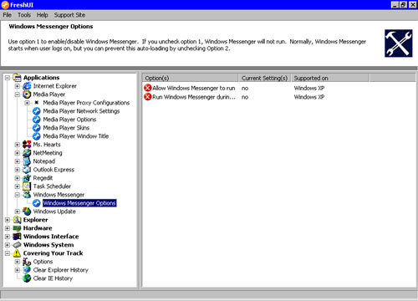Image resolution: width=418 pixels, height=301 pixels.
Task: Click the Covering Your Track warning icon
Action: [x=17, y=253]
